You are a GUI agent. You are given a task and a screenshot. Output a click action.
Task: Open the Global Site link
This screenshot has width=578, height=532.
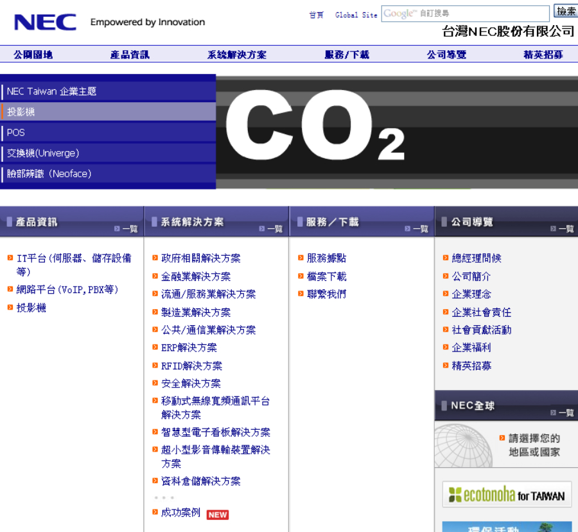356,15
